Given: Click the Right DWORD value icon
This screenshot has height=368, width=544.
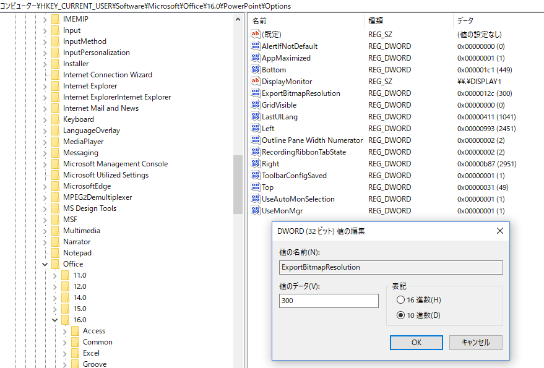Looking at the screenshot, I should click(x=256, y=164).
